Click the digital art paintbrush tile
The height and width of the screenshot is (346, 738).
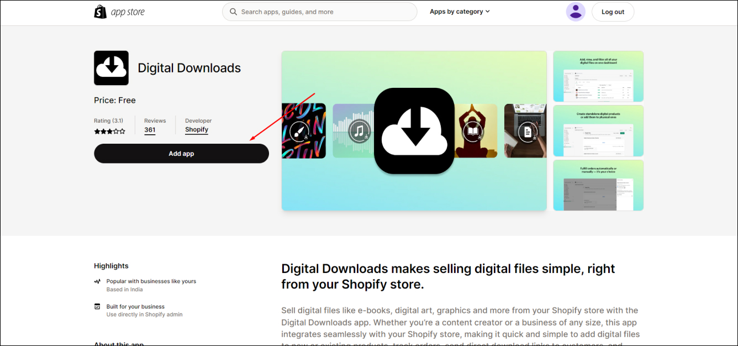(303, 131)
